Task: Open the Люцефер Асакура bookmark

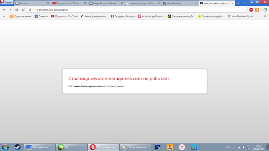Action: pos(122,16)
